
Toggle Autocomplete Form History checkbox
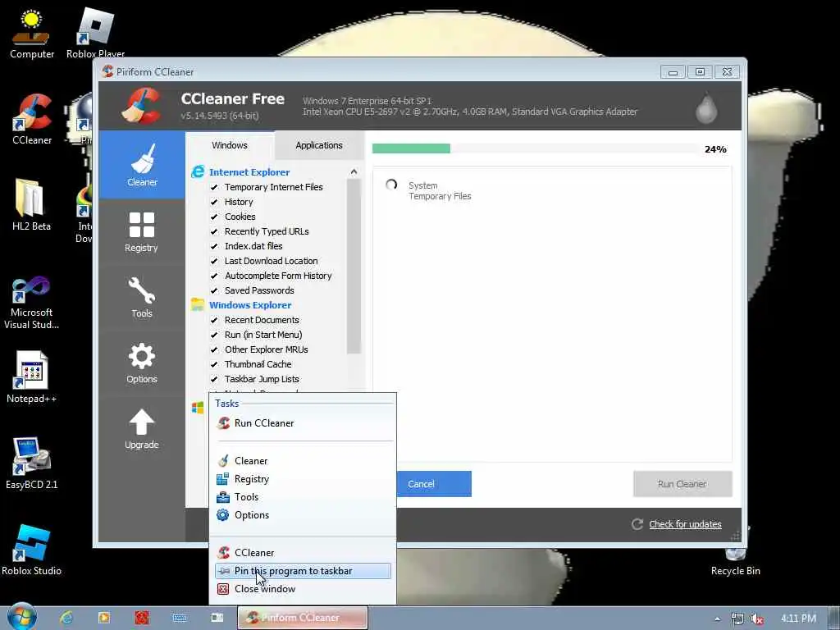click(x=214, y=276)
